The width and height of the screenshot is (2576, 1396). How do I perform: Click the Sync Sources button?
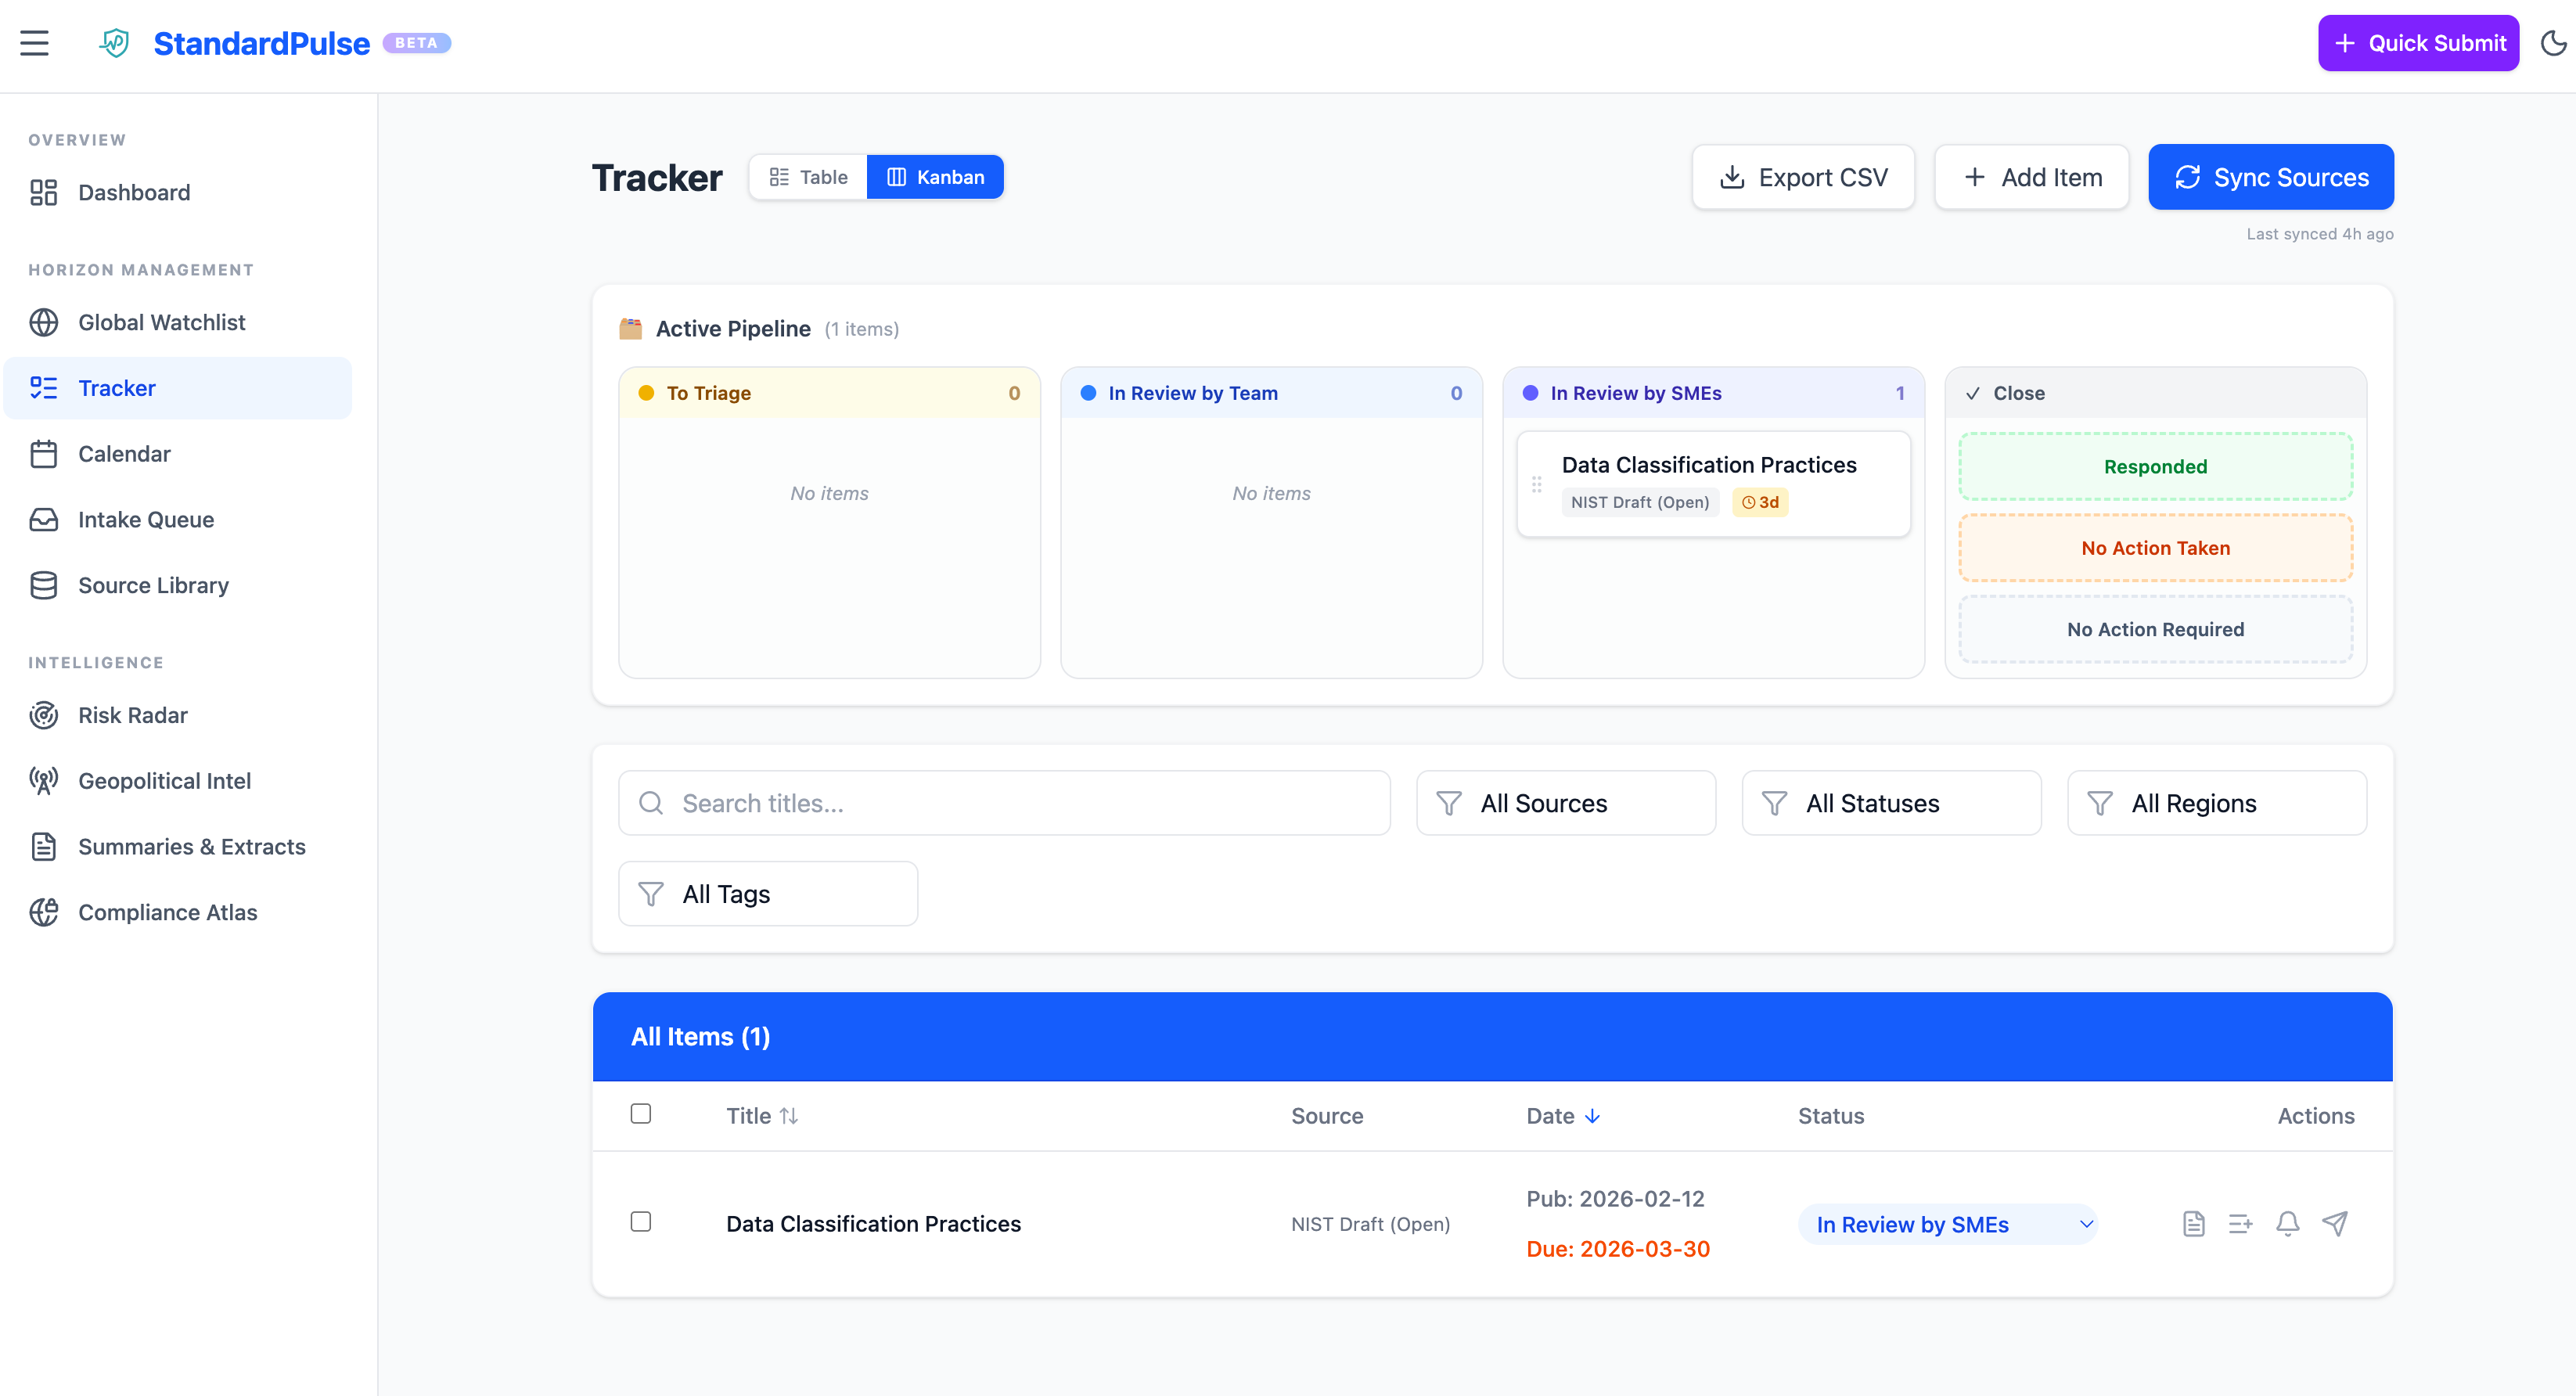pyautogui.click(x=2270, y=176)
